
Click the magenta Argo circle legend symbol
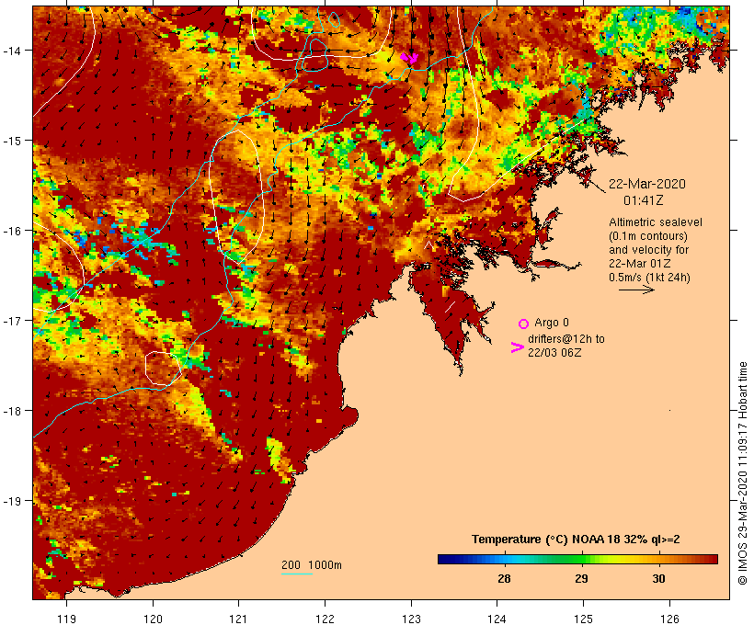coord(523,324)
